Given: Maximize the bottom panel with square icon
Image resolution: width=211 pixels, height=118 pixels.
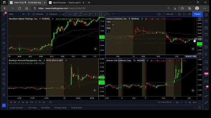Looking at the screenshot, I should [x=199, y=108].
